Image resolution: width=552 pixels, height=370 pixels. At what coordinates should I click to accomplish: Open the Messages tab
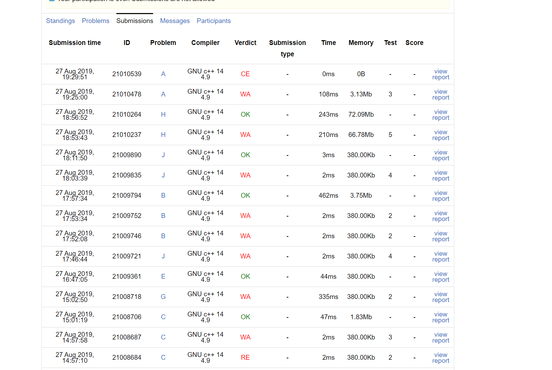175,21
